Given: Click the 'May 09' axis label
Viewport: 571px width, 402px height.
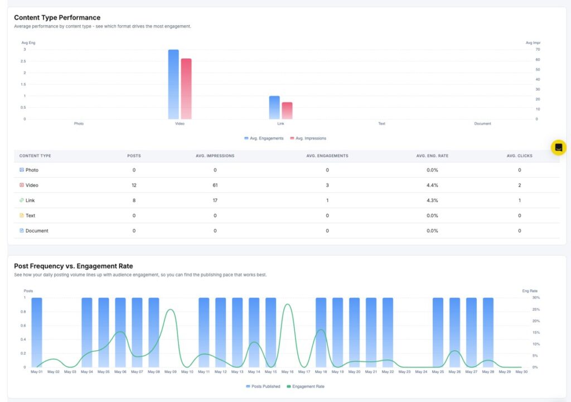Looking at the screenshot, I should [x=171, y=372].
